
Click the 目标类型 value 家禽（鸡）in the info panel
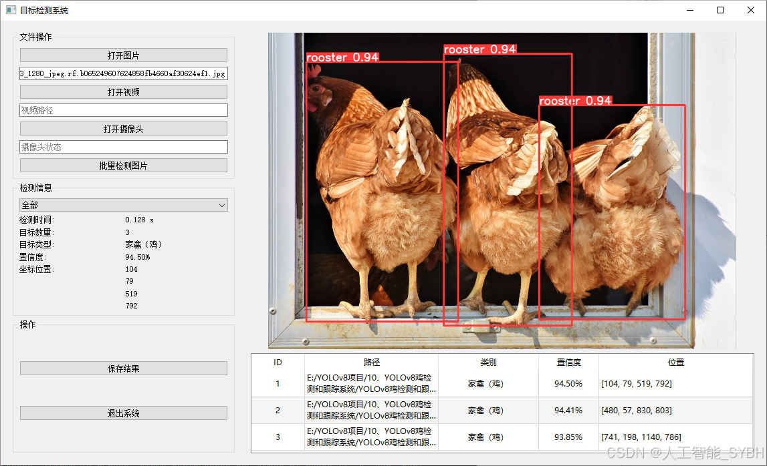(x=143, y=244)
